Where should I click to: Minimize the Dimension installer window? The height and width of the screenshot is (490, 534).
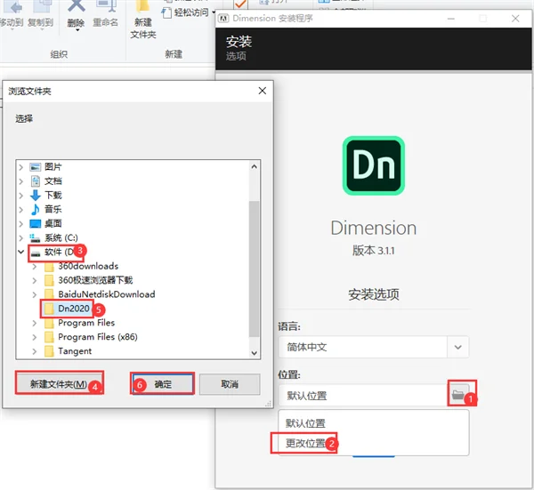click(x=451, y=19)
